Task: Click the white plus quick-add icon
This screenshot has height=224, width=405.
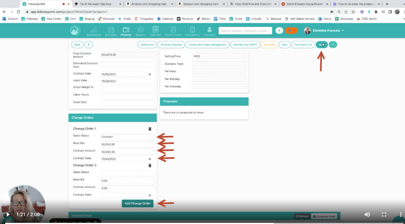Action: pos(279,31)
